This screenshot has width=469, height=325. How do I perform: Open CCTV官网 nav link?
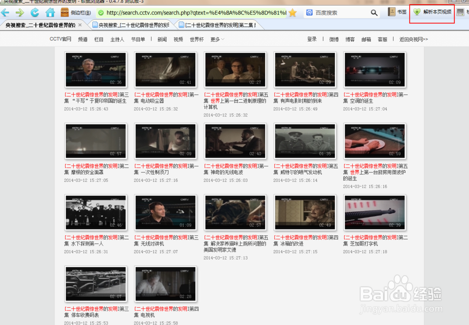pyautogui.click(x=61, y=39)
